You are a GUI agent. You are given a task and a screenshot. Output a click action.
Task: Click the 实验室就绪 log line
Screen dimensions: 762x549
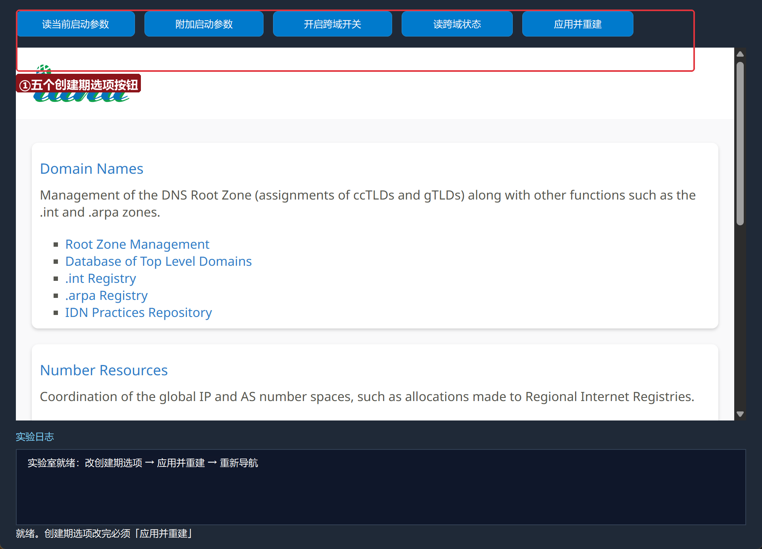click(143, 463)
